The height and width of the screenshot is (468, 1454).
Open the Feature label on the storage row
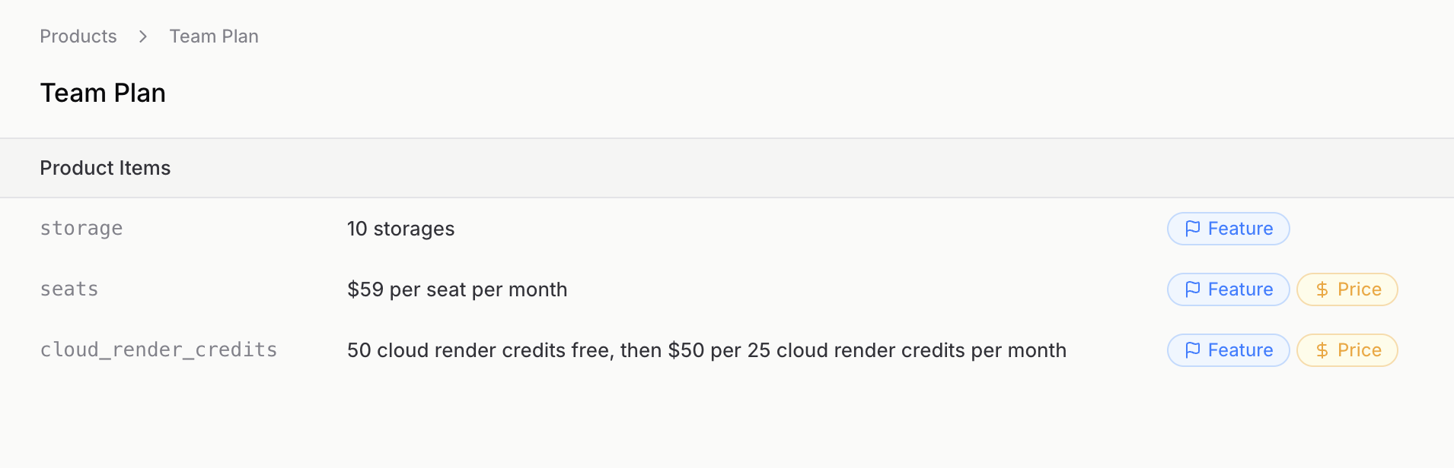[1240, 229]
